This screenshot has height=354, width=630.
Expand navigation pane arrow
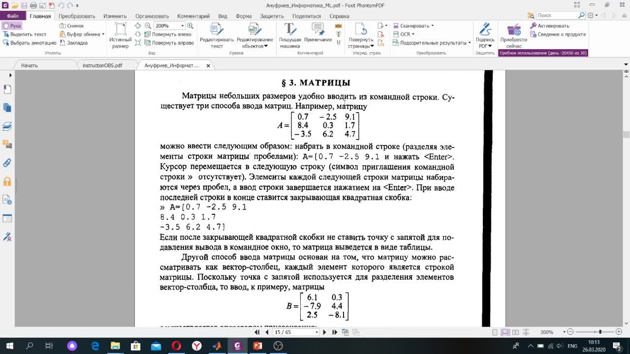tap(10, 75)
